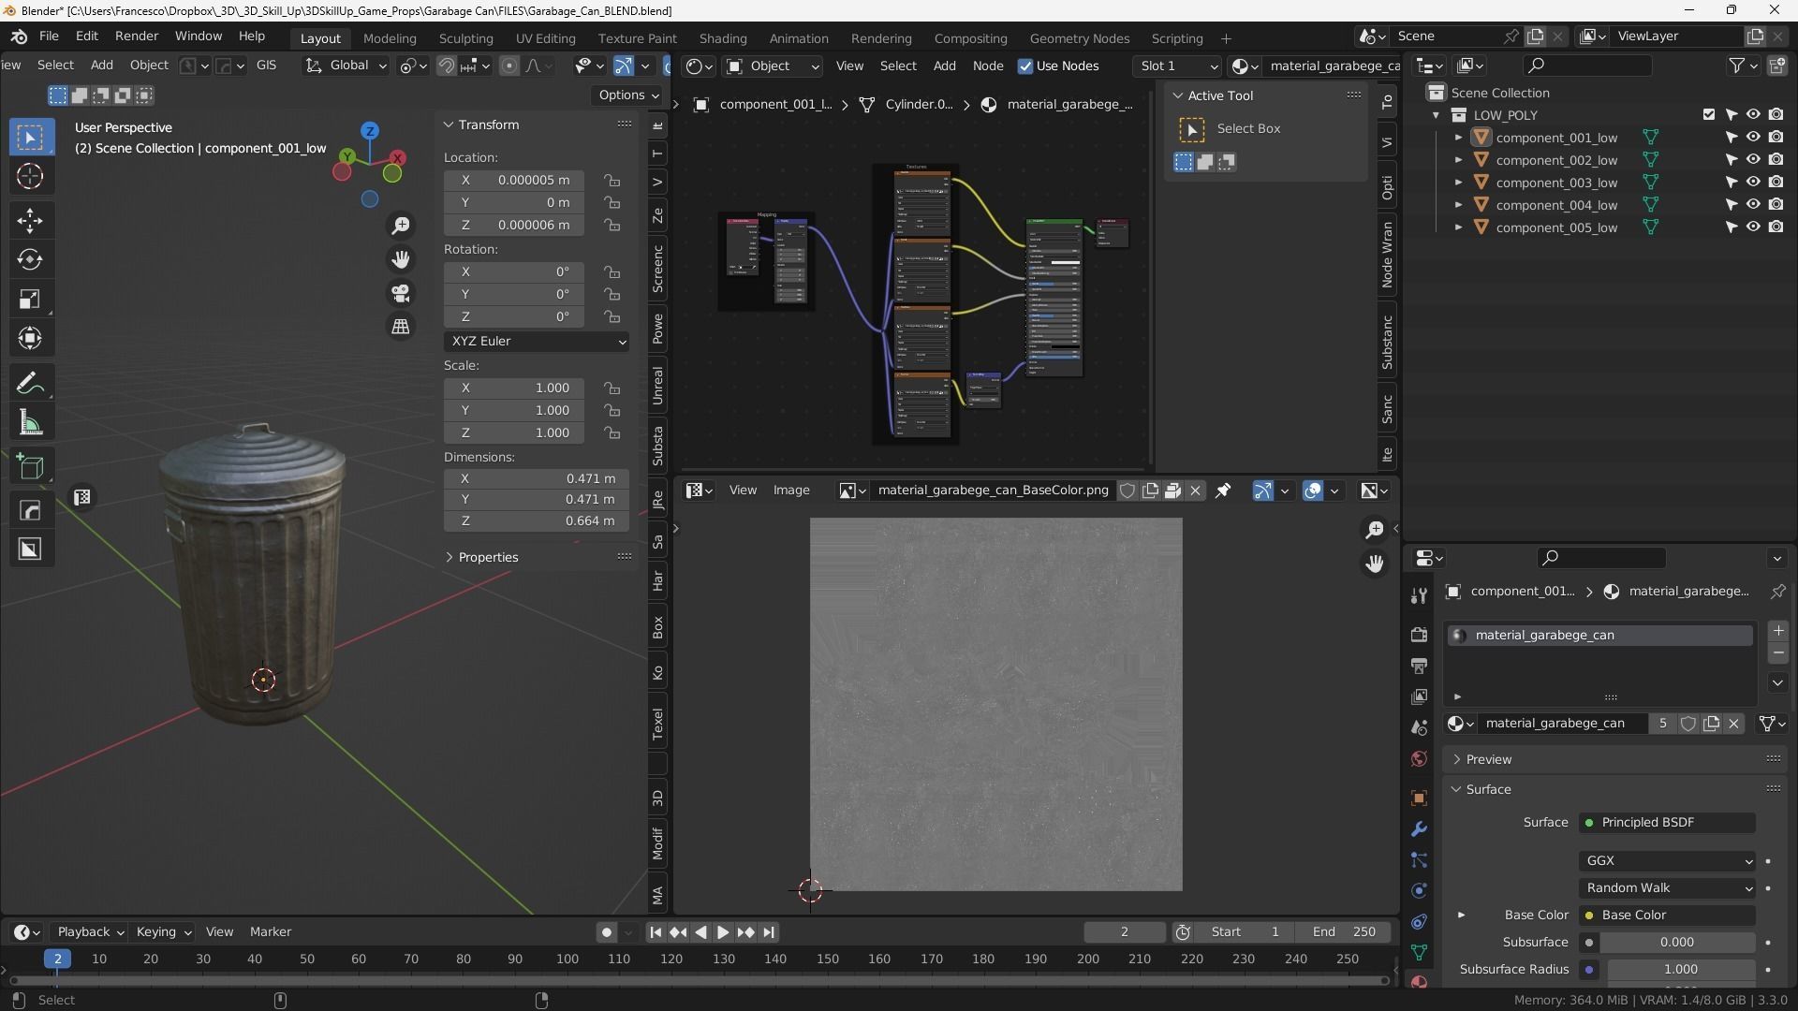
Task: Toggle the Use Nodes checkbox
Action: pos(1025,66)
